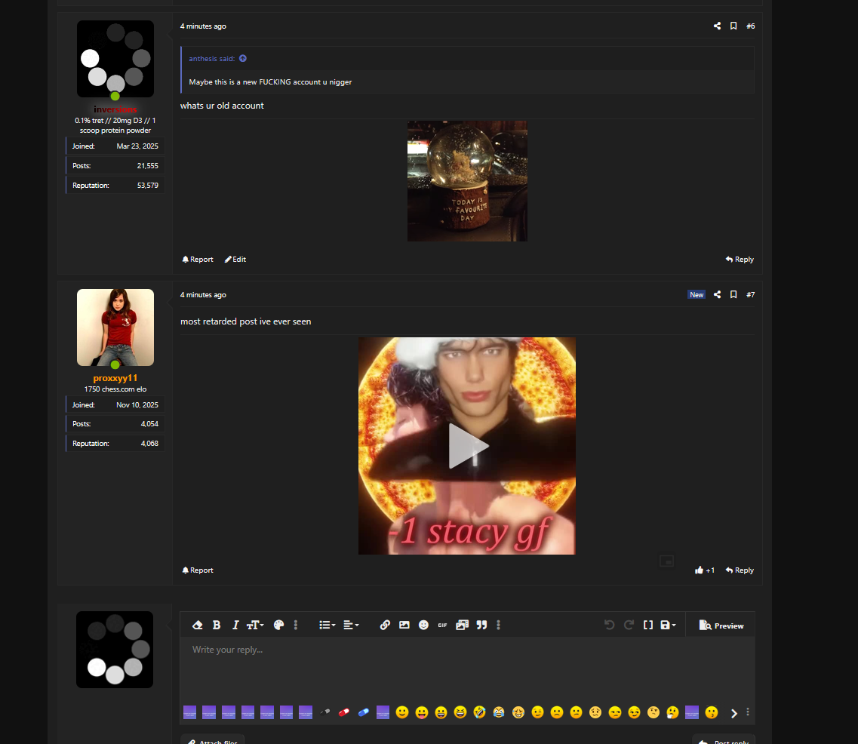Image resolution: width=858 pixels, height=744 pixels.
Task: Click the GIF toolbar icon
Action: (x=443, y=626)
